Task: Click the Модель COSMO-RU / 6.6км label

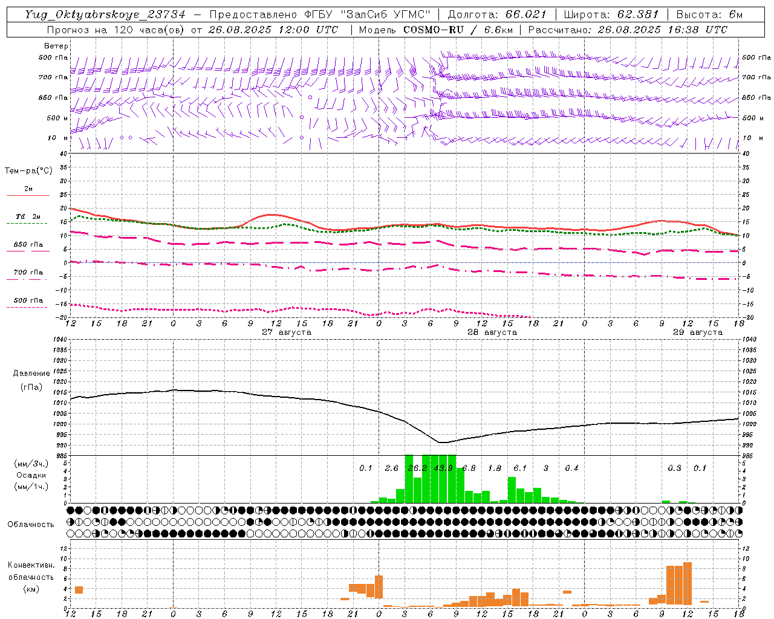Action: point(436,30)
